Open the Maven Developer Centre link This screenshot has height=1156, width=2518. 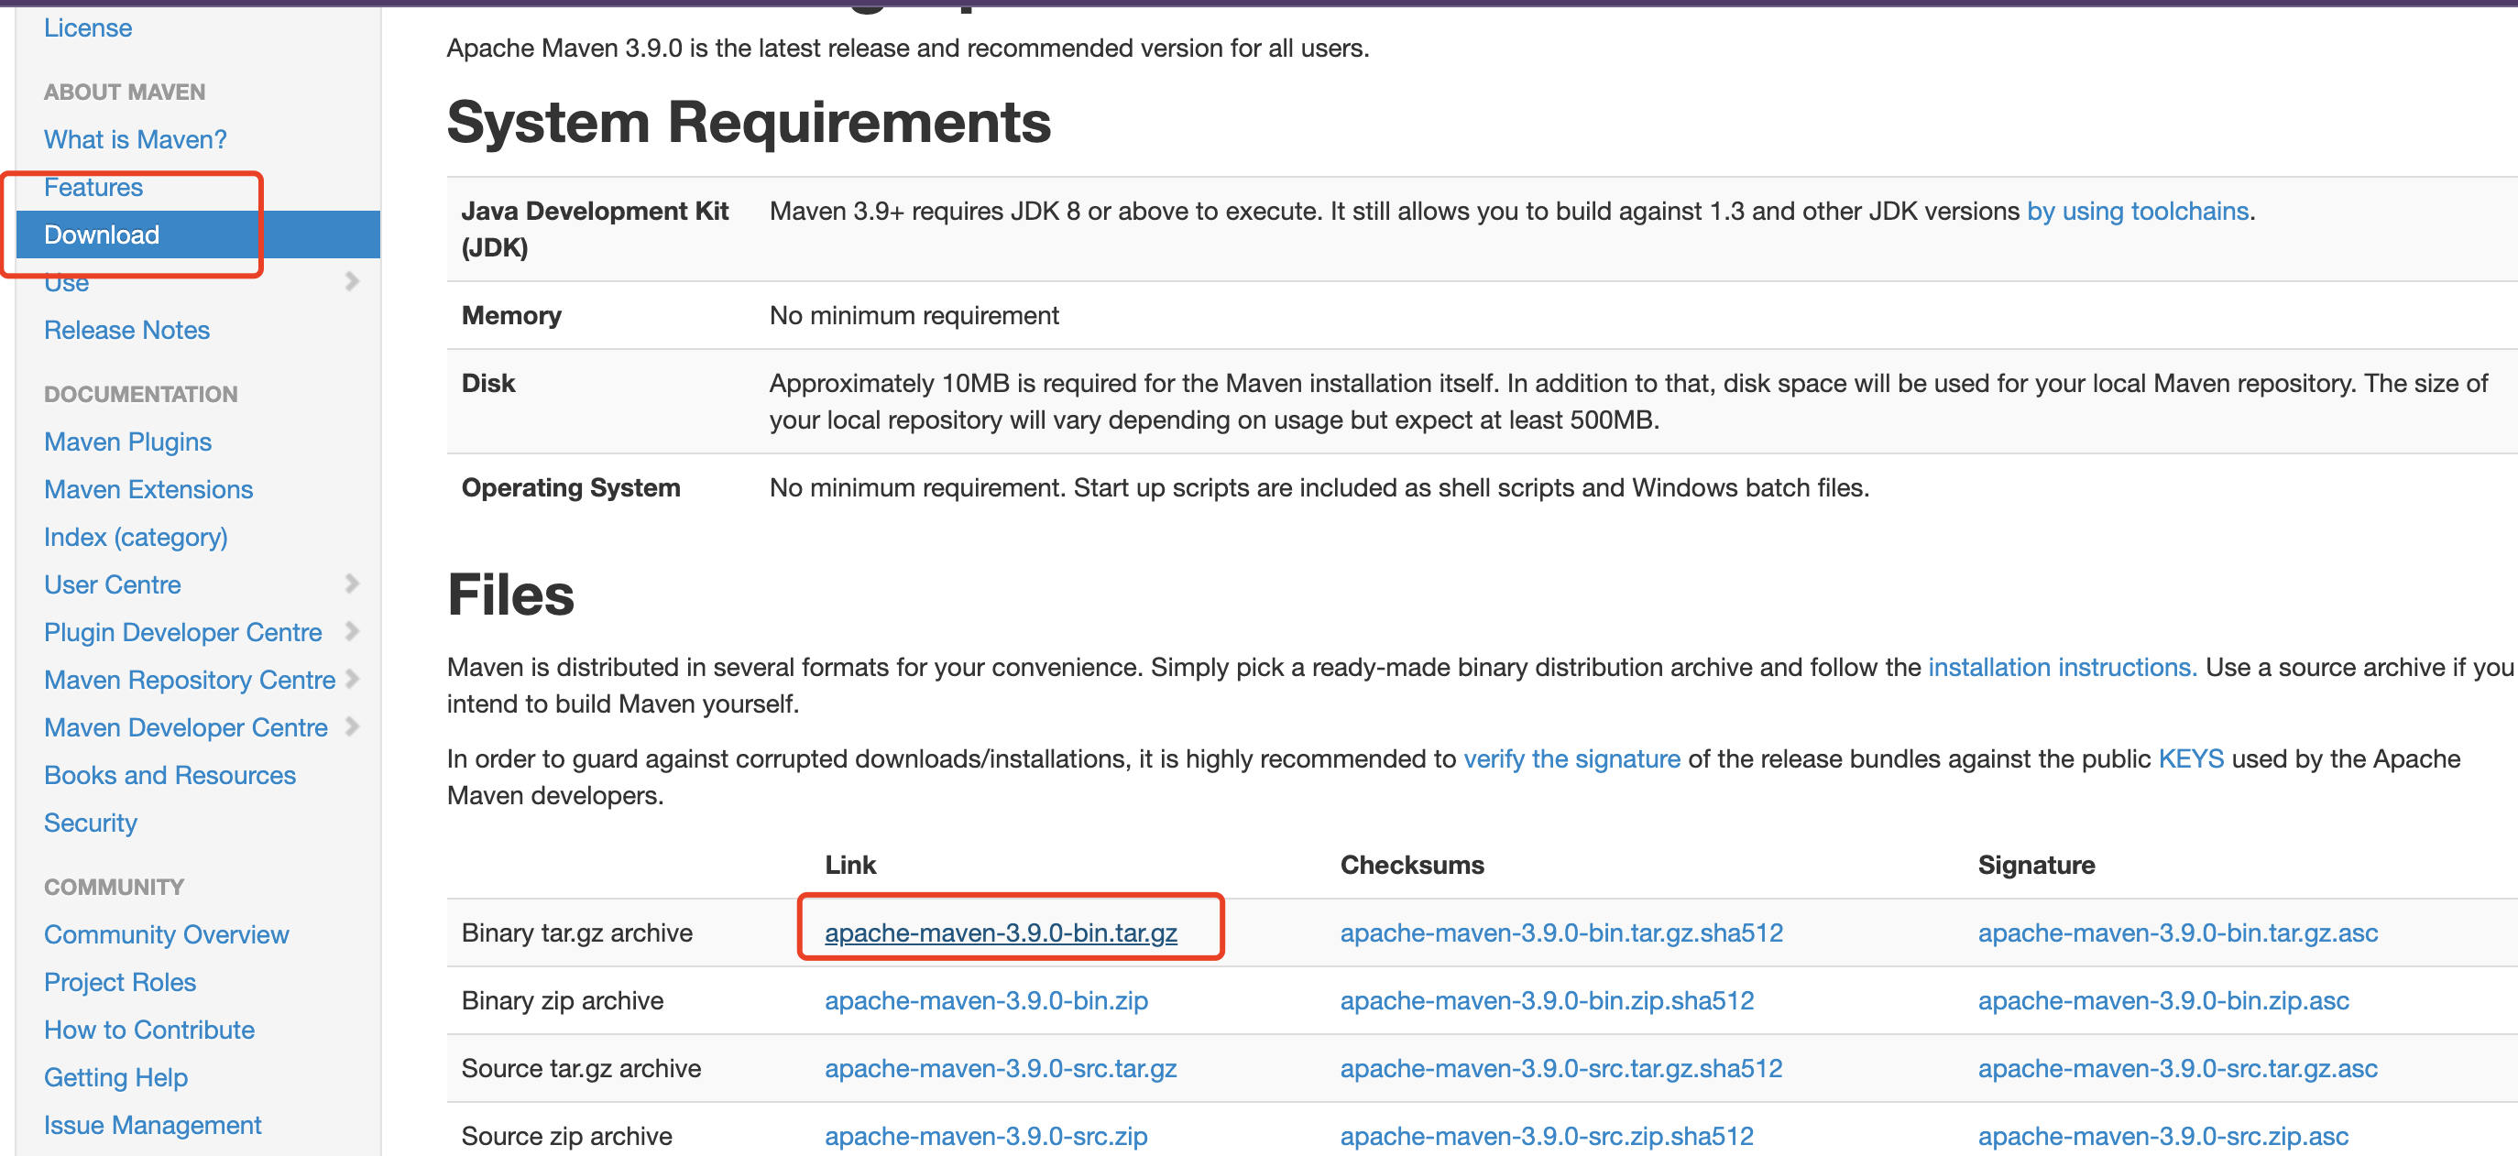click(185, 728)
